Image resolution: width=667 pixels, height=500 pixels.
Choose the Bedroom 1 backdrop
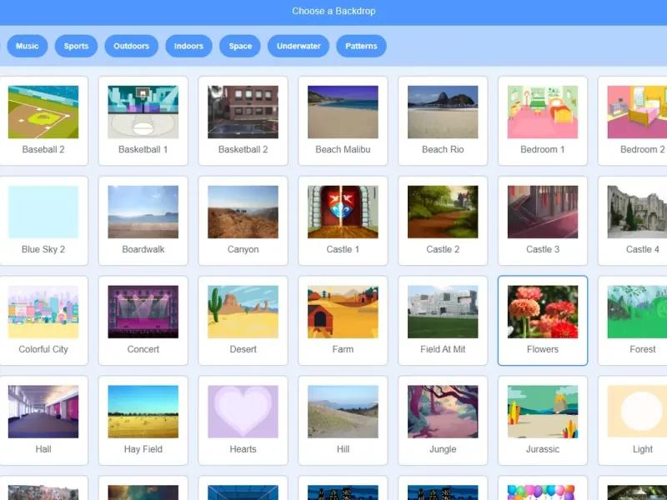543,121
